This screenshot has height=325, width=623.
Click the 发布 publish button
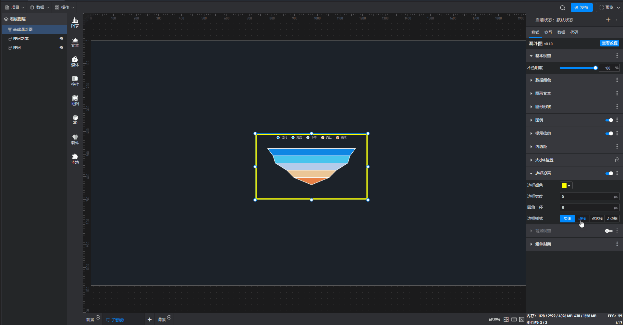(x=581, y=7)
